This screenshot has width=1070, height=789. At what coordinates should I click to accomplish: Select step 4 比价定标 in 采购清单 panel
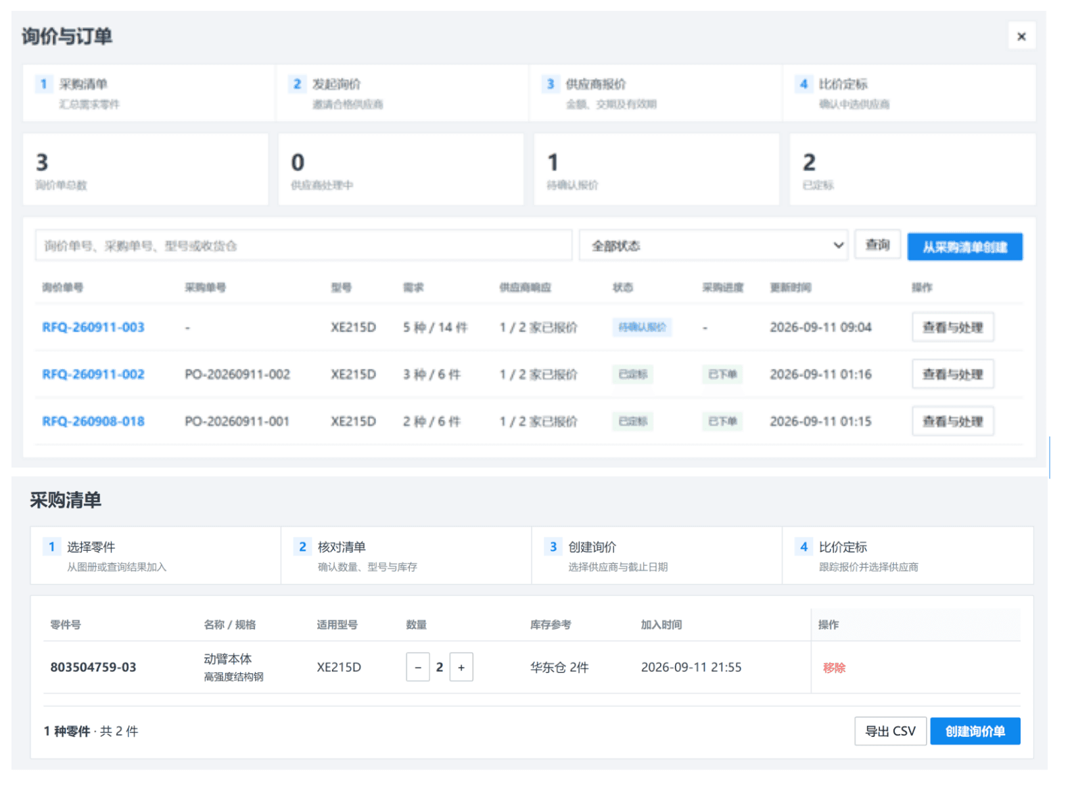908,556
